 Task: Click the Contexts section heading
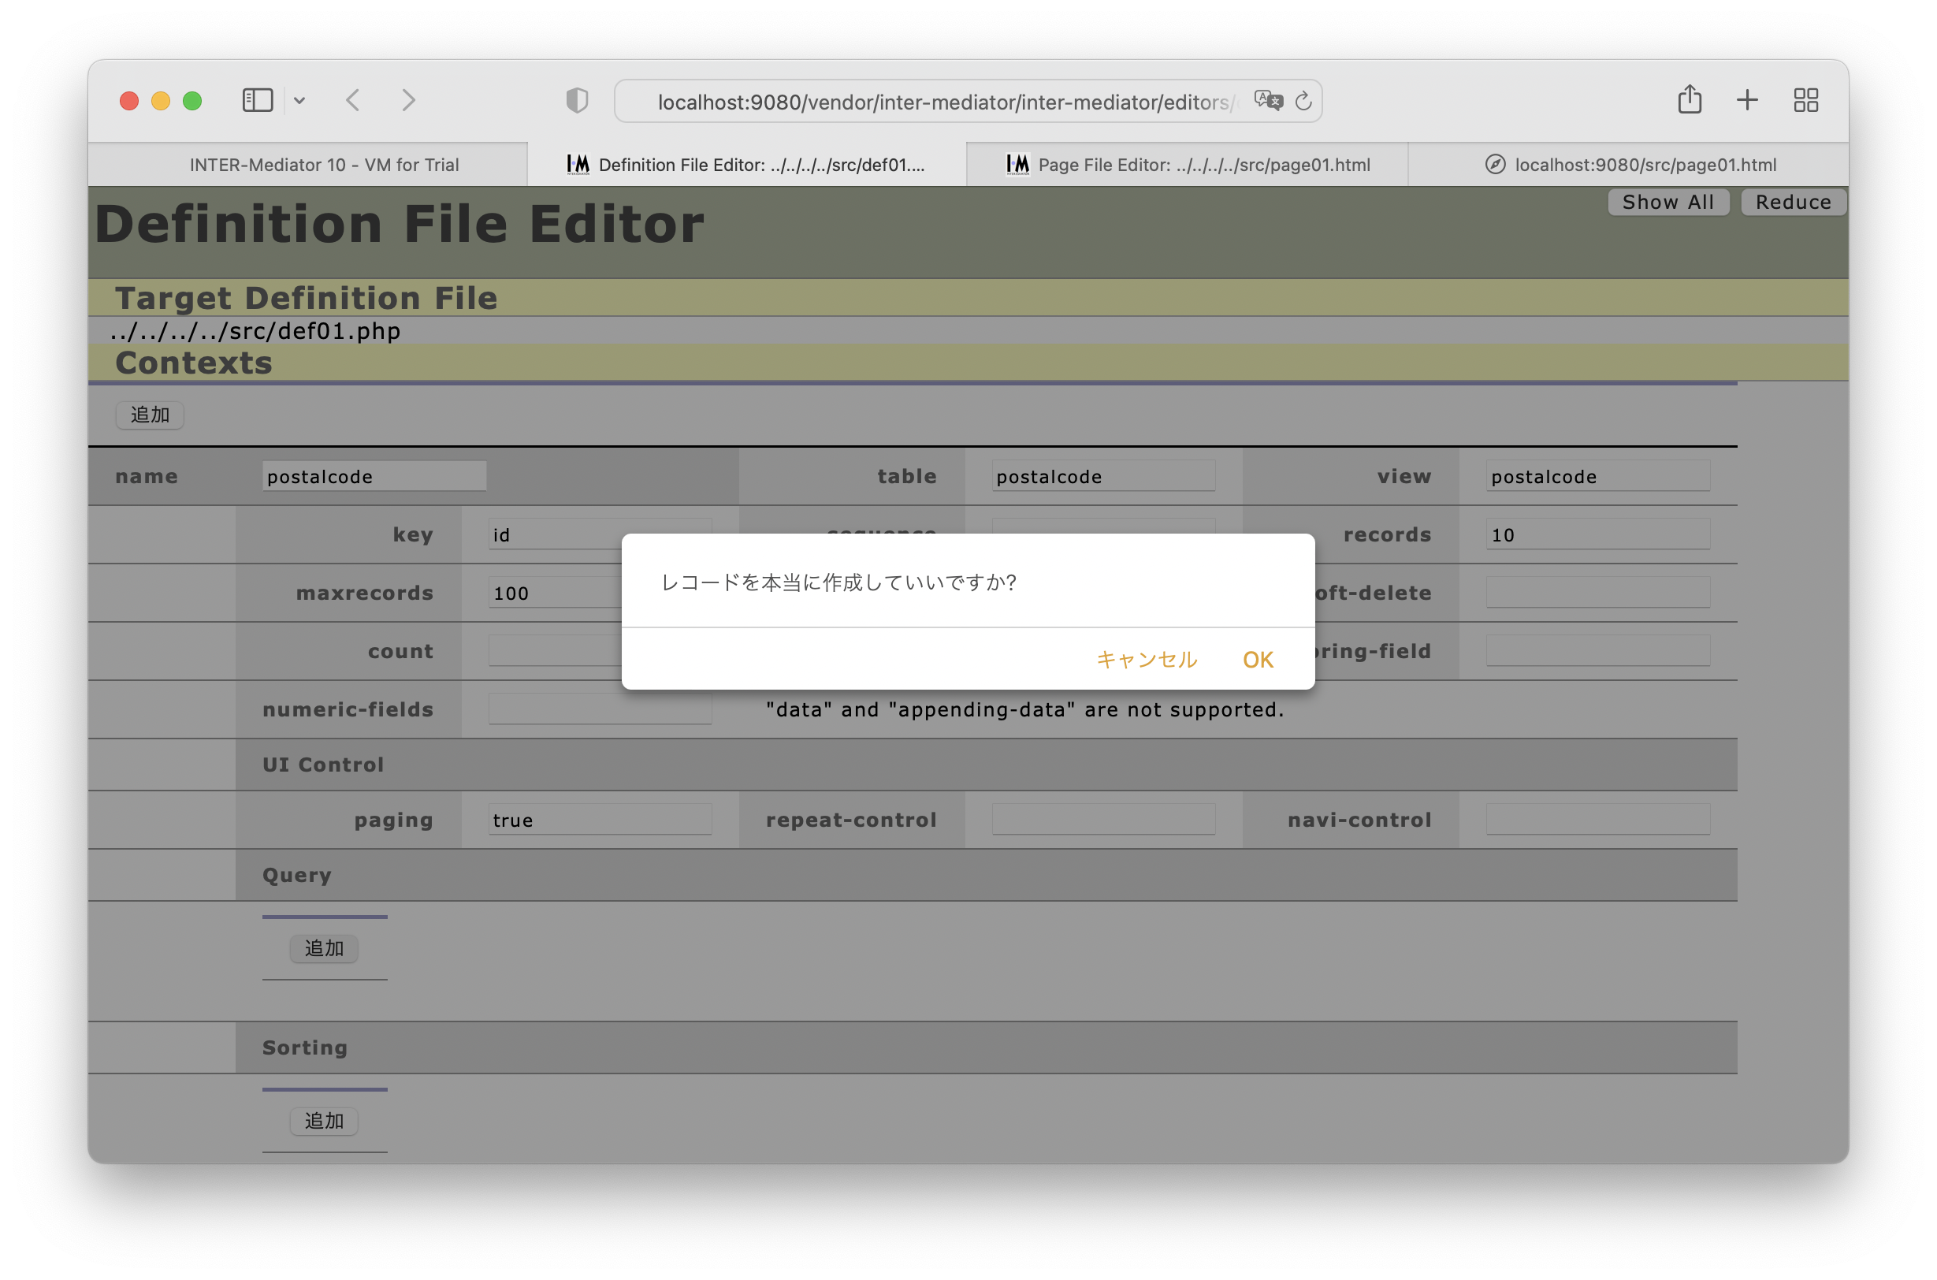(x=193, y=363)
